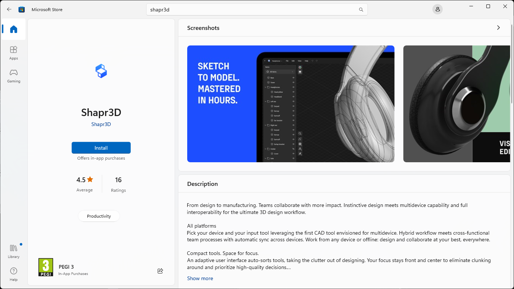
Task: Open the Gaming section in sidebar
Action: pyautogui.click(x=14, y=76)
